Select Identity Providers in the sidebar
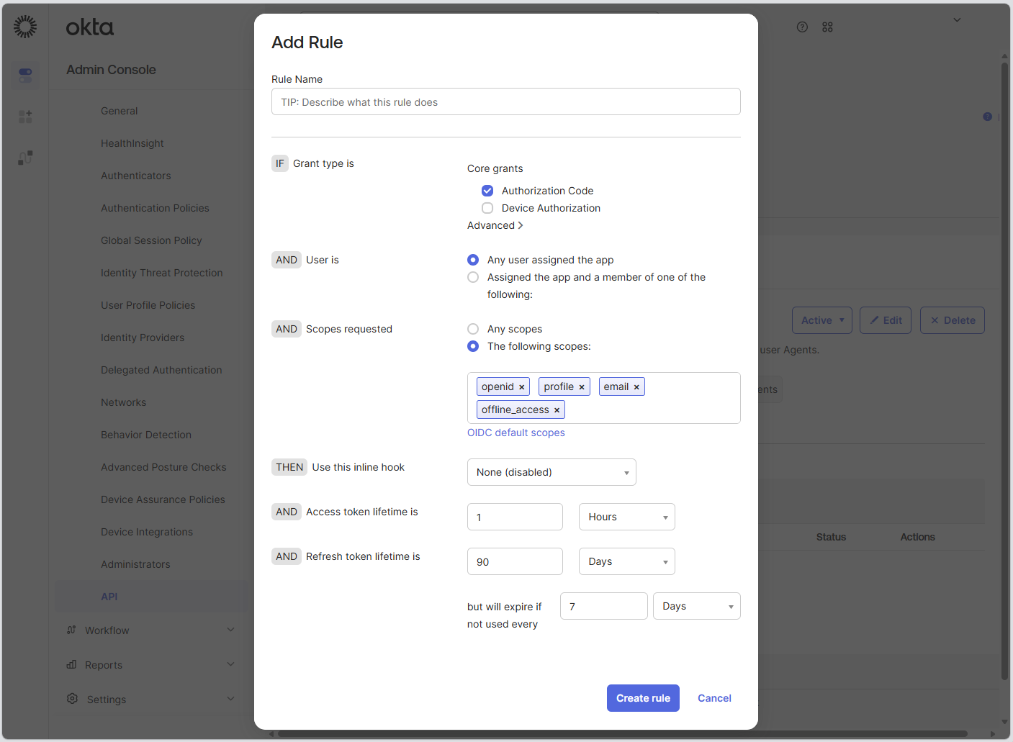The width and height of the screenshot is (1013, 742). (x=143, y=338)
